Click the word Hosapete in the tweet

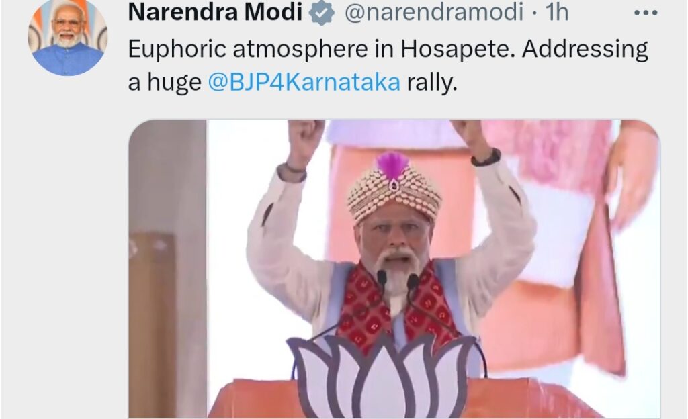(457, 48)
